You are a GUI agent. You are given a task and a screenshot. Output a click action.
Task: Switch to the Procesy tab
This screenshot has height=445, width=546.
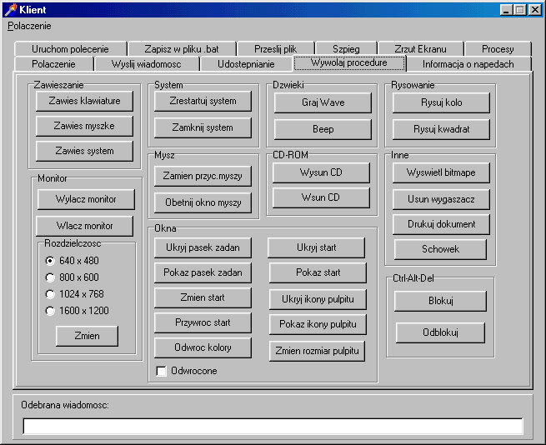click(x=498, y=49)
